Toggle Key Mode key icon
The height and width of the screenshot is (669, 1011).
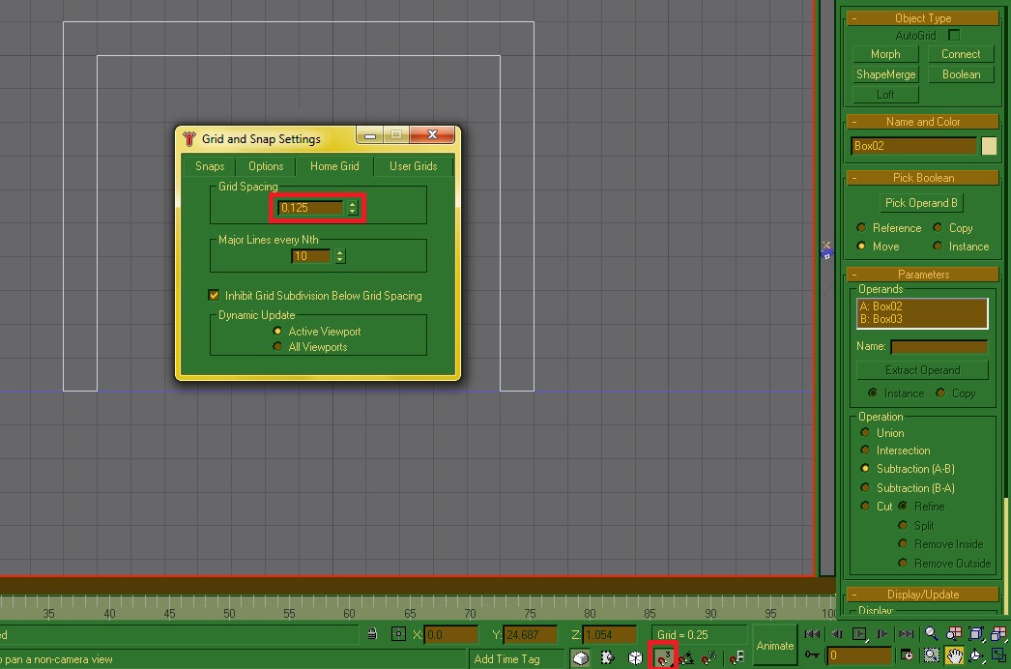[813, 655]
